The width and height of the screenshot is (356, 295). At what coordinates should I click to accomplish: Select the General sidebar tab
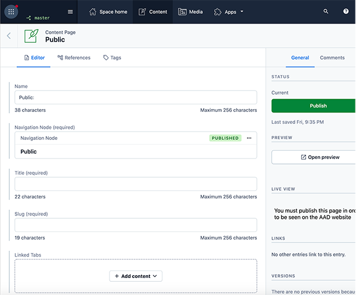point(300,58)
